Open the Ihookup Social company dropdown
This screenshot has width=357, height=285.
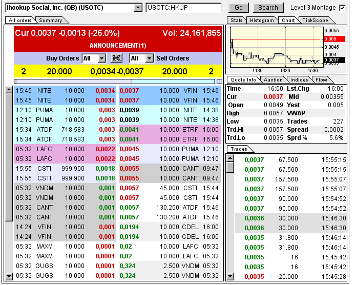(137, 8)
